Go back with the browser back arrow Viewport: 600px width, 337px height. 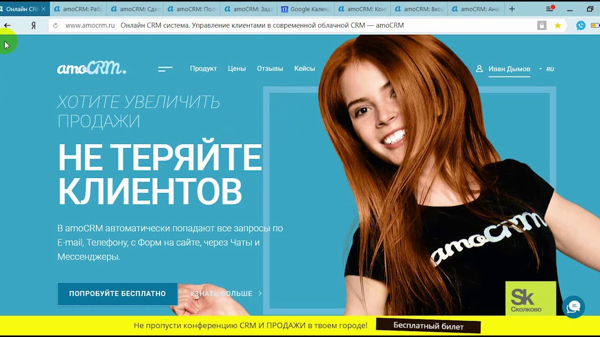(7, 25)
